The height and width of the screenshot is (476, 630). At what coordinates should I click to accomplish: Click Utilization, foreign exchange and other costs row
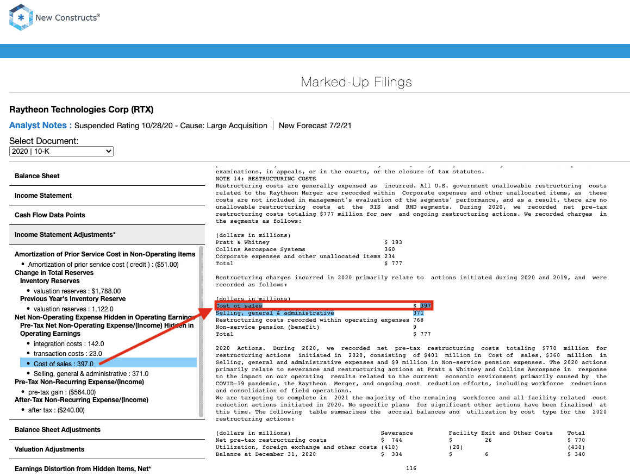tap(400, 447)
